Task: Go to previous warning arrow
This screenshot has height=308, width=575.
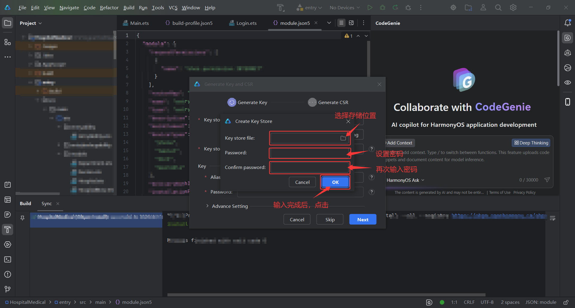Action: click(358, 36)
